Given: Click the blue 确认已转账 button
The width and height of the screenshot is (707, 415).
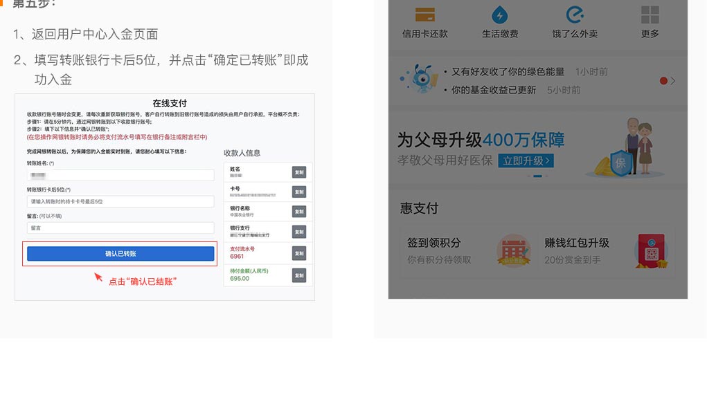Looking at the screenshot, I should (120, 254).
